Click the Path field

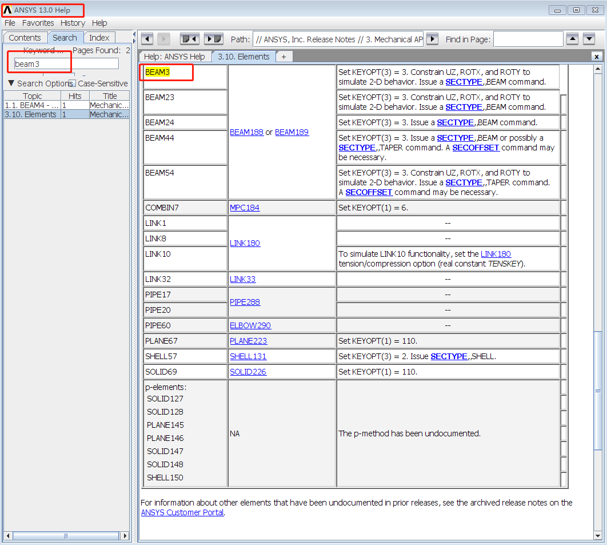(338, 39)
